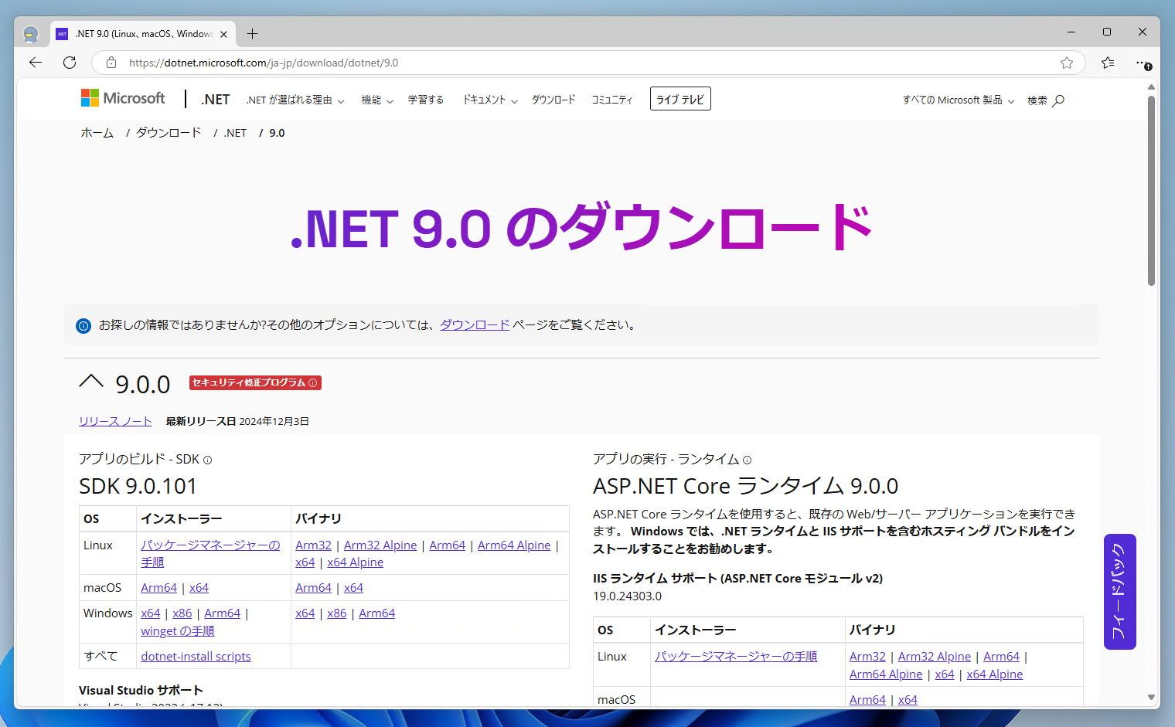This screenshot has height=727, width=1175.
Task: Click the フィードバック side button
Action: [x=1120, y=592]
